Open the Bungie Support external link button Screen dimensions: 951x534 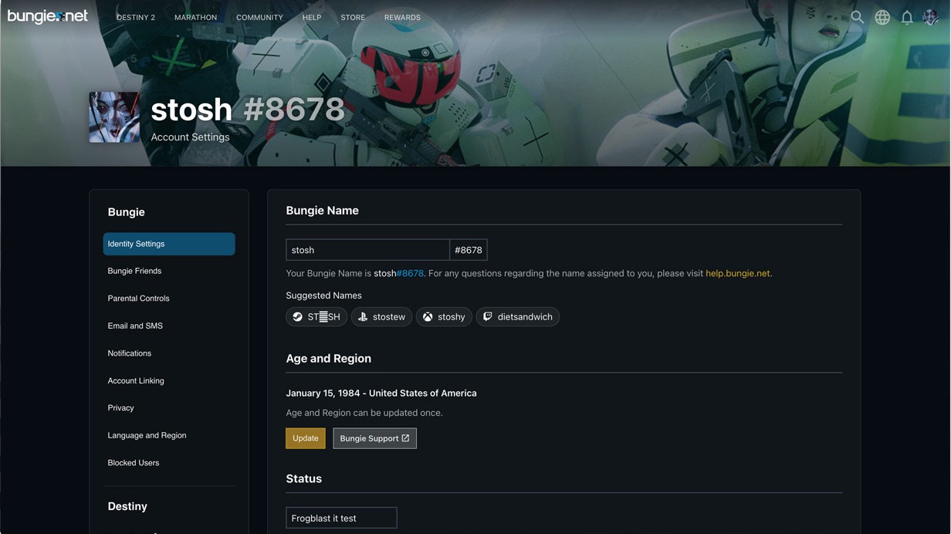point(374,438)
